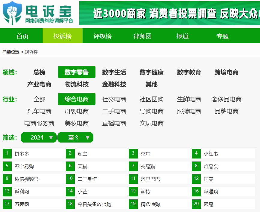Open rank 12 国美 entry
Screen dimensions: 260x212
tap(223, 179)
